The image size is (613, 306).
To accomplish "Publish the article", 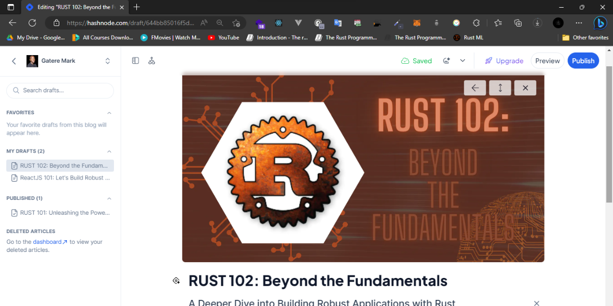I will (583, 61).
